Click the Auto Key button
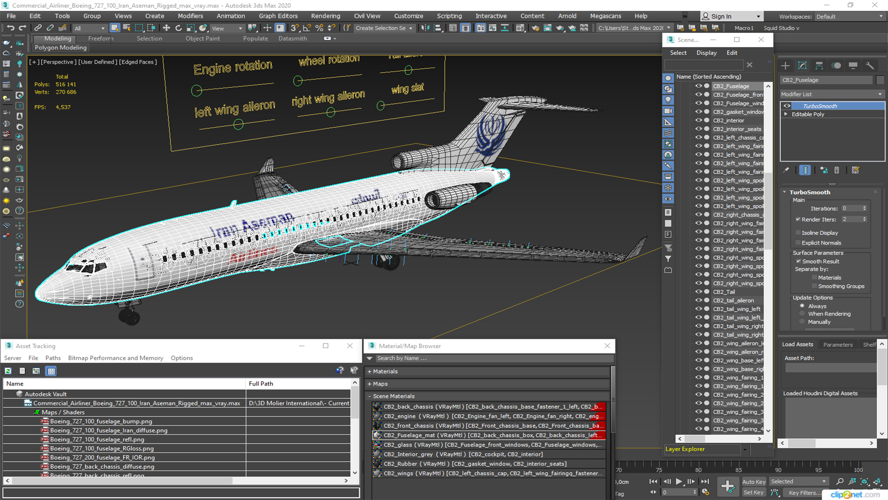This screenshot has height=500, width=888. 754,482
